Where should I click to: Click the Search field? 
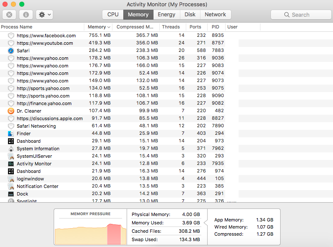point(301,15)
